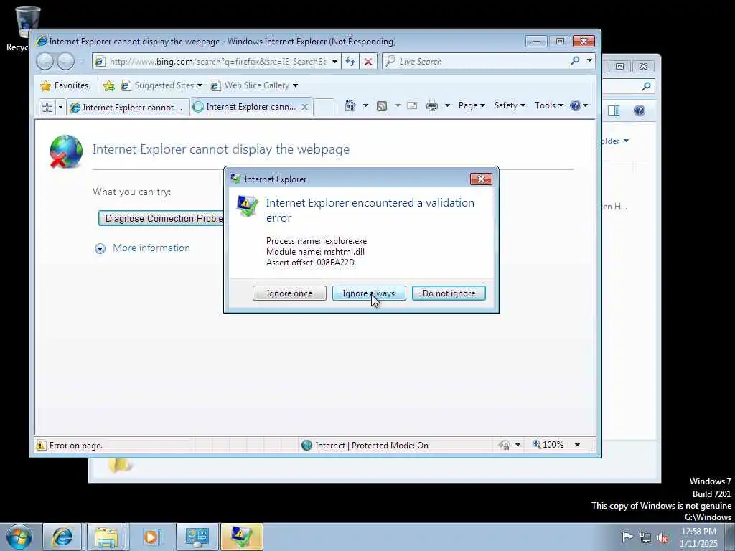Open the Print options dropdown arrow
735x551 pixels.
(x=447, y=105)
